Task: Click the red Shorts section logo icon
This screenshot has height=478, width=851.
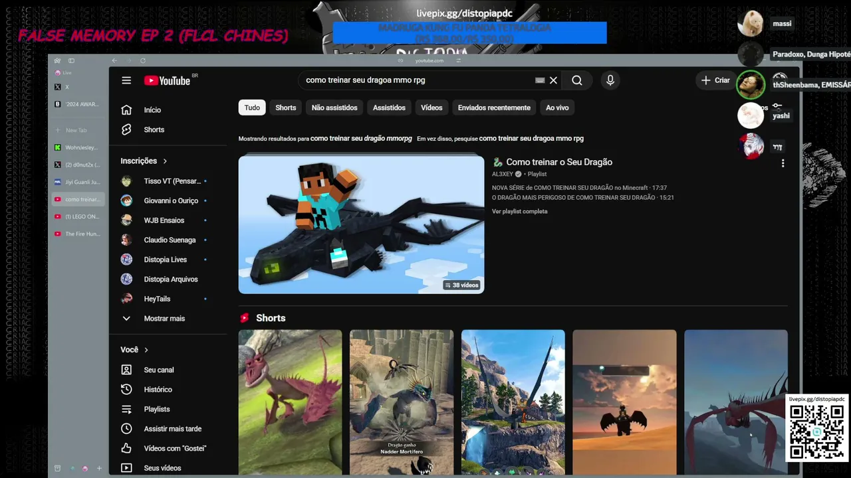Action: click(x=245, y=318)
